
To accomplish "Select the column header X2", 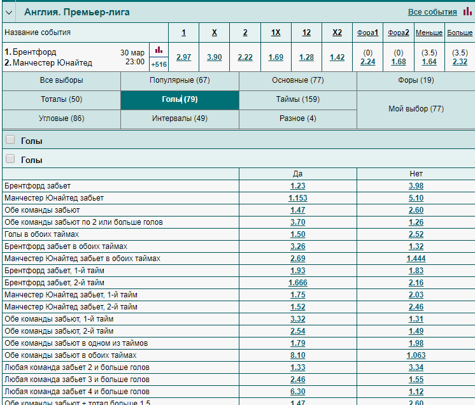I will pos(337,32).
